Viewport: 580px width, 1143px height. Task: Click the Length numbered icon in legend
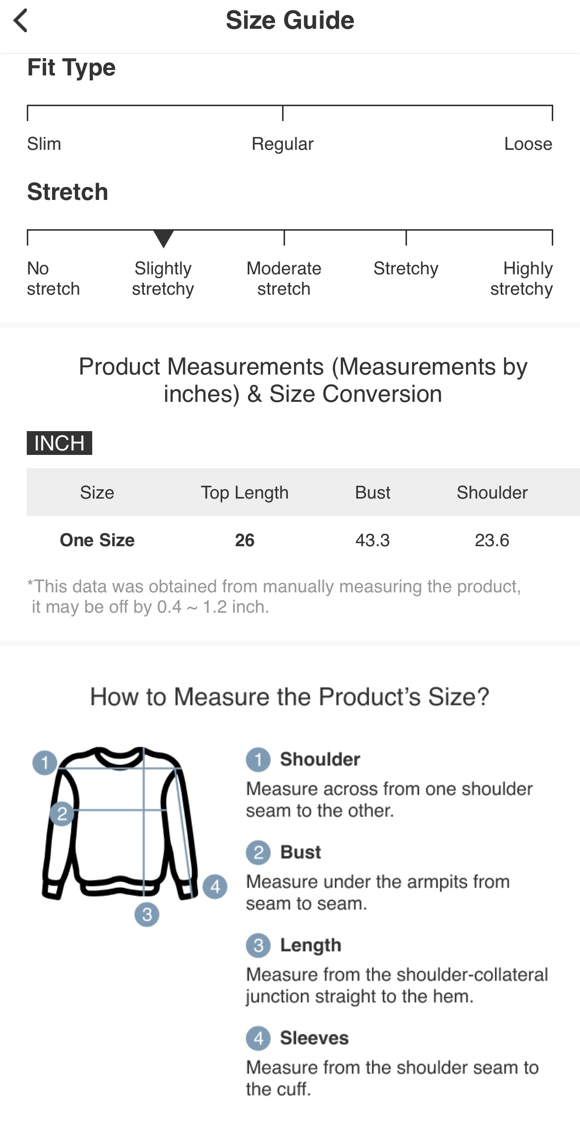258,945
